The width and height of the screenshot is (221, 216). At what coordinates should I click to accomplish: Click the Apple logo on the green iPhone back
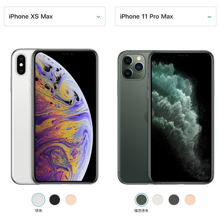(146, 117)
